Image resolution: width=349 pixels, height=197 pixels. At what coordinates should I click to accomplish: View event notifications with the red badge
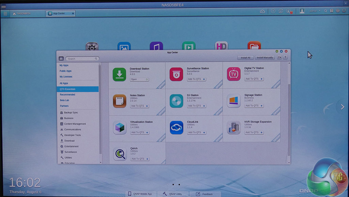289,11
